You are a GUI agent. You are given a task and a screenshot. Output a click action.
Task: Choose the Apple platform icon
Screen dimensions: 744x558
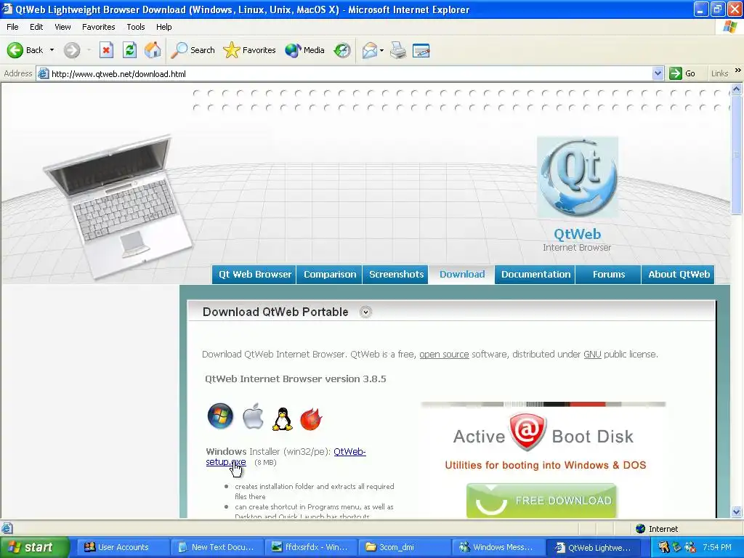[253, 416]
